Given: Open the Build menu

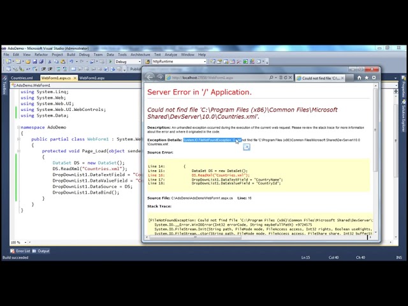Looking at the screenshot, I should coord(71,55).
